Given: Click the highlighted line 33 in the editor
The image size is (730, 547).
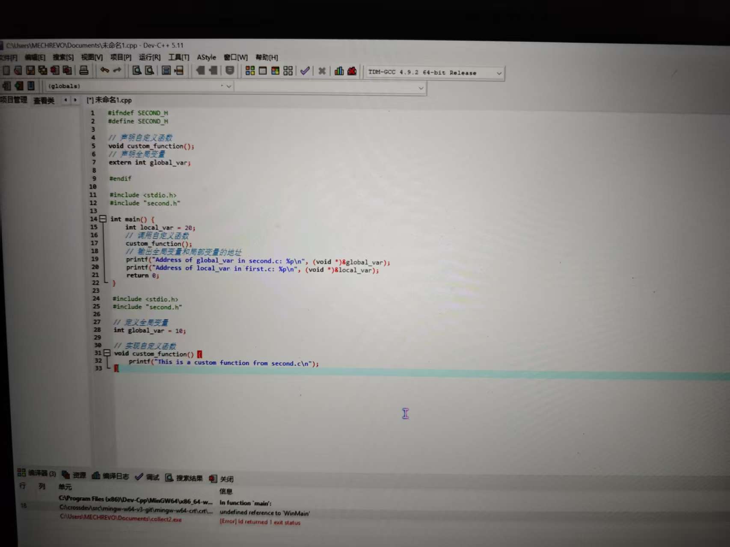Looking at the screenshot, I should 421,372.
